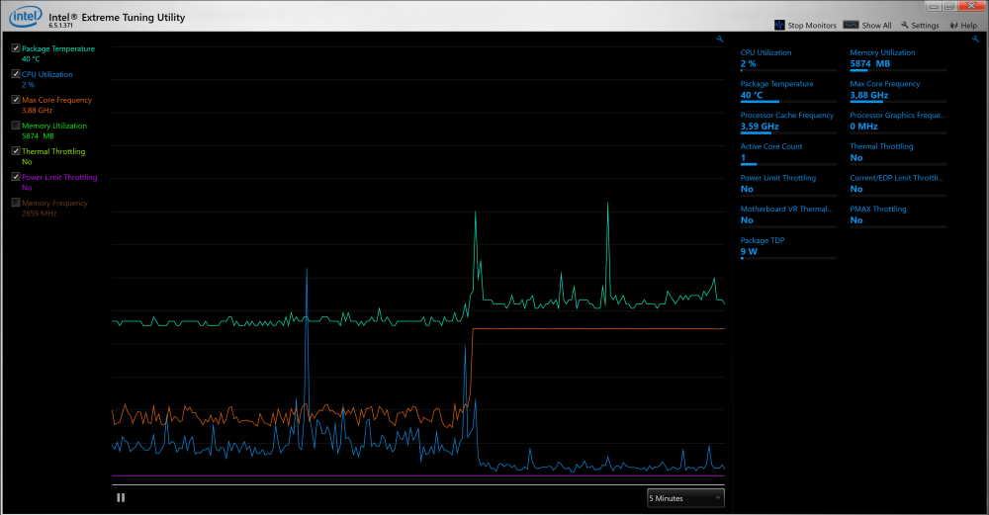Click the Package TDP monitor label

click(763, 240)
